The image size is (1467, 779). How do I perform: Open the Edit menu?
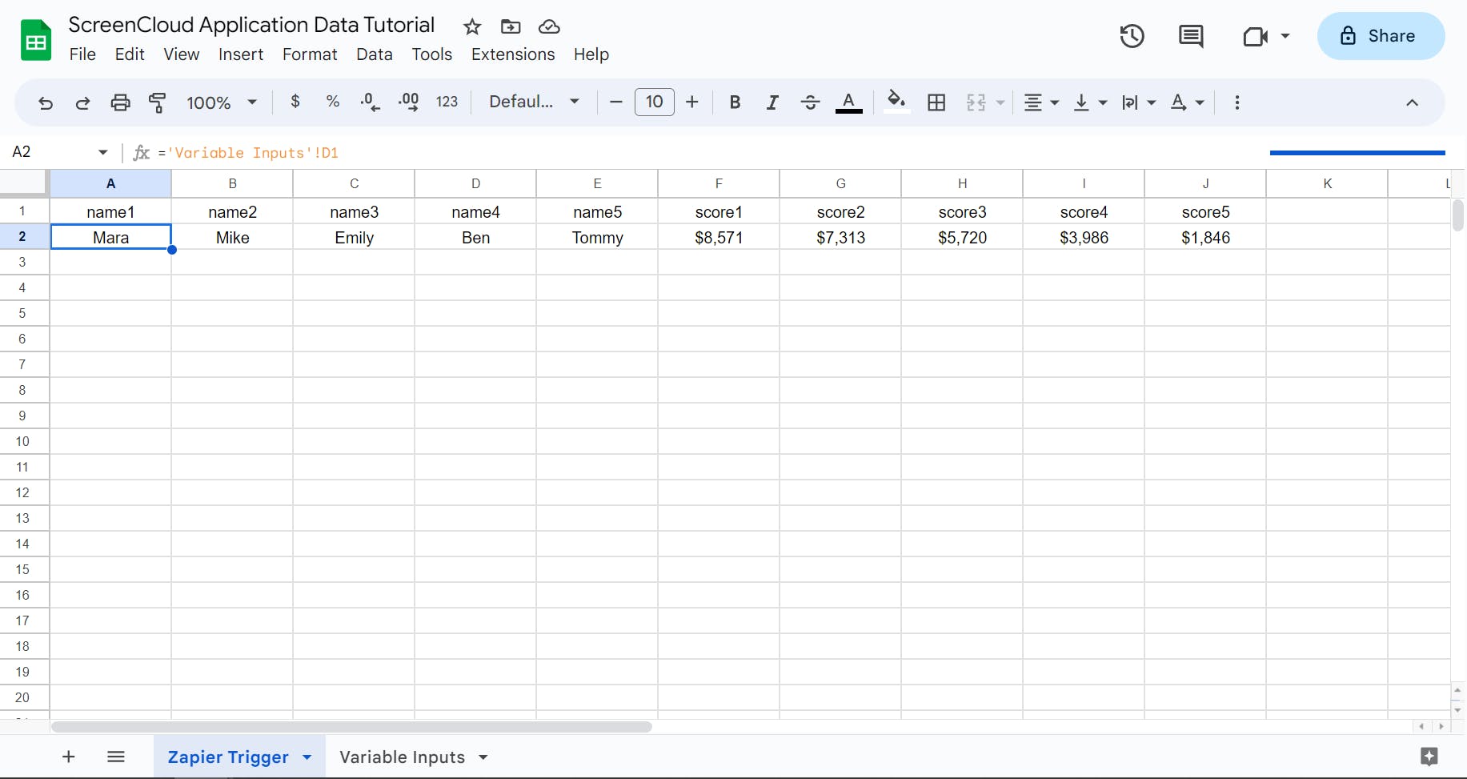[x=130, y=54]
